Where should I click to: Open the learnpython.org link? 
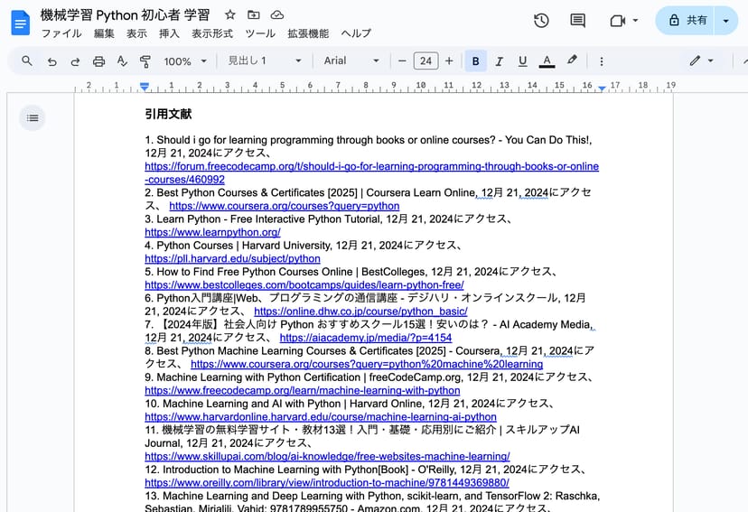click(212, 232)
